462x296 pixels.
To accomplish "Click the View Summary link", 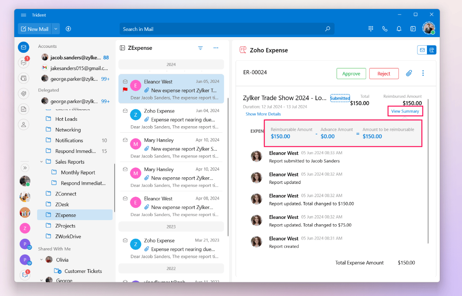I will (x=405, y=111).
